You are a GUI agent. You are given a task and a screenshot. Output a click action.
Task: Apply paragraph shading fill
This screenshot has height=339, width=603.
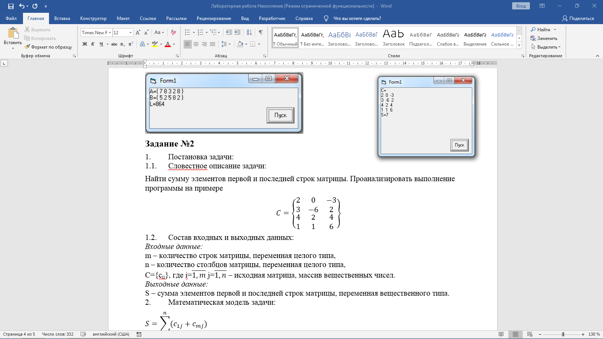tap(240, 44)
